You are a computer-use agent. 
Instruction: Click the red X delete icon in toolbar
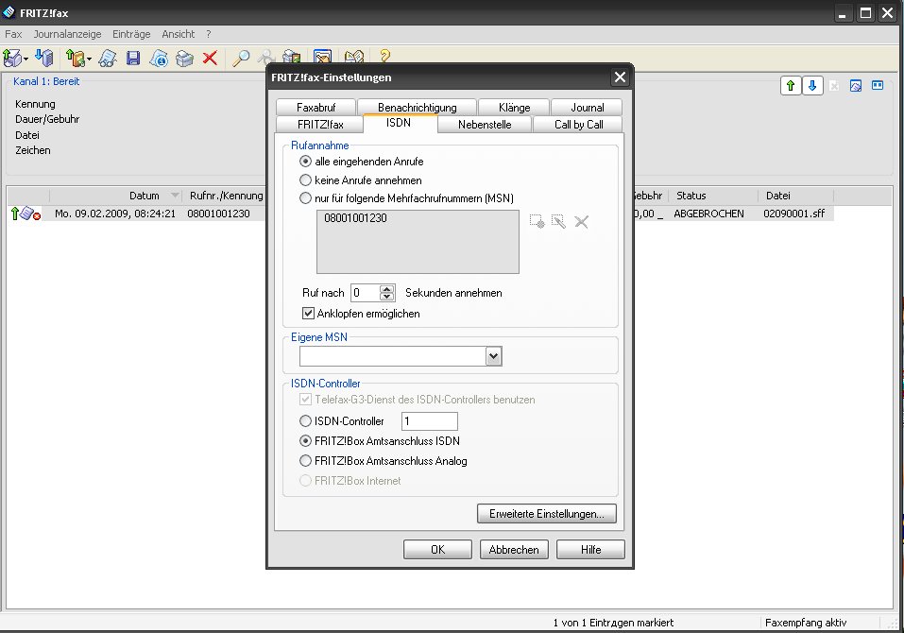coord(210,59)
